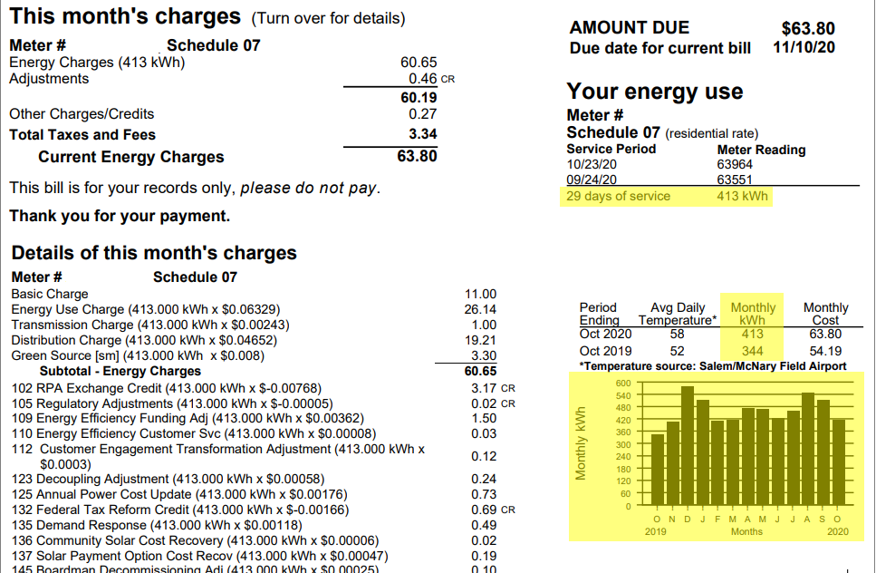Select the meter reading 63964
876x573 pixels.
(x=735, y=164)
